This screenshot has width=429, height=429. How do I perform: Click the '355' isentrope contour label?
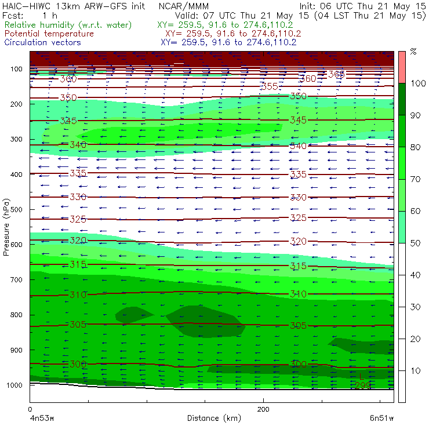pos(269,86)
